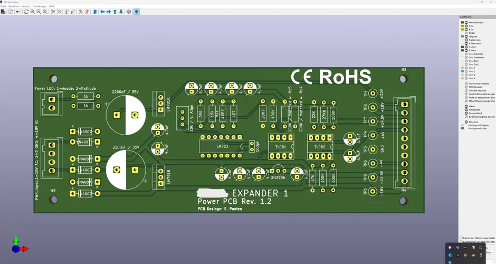The image size is (496, 264).
Task: Zoom out using the magnifier minus icon
Action: click(x=39, y=12)
